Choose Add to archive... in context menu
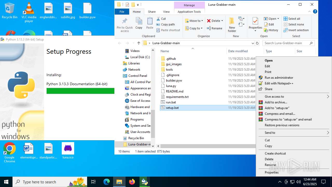This screenshot has height=187, width=332. [276, 102]
